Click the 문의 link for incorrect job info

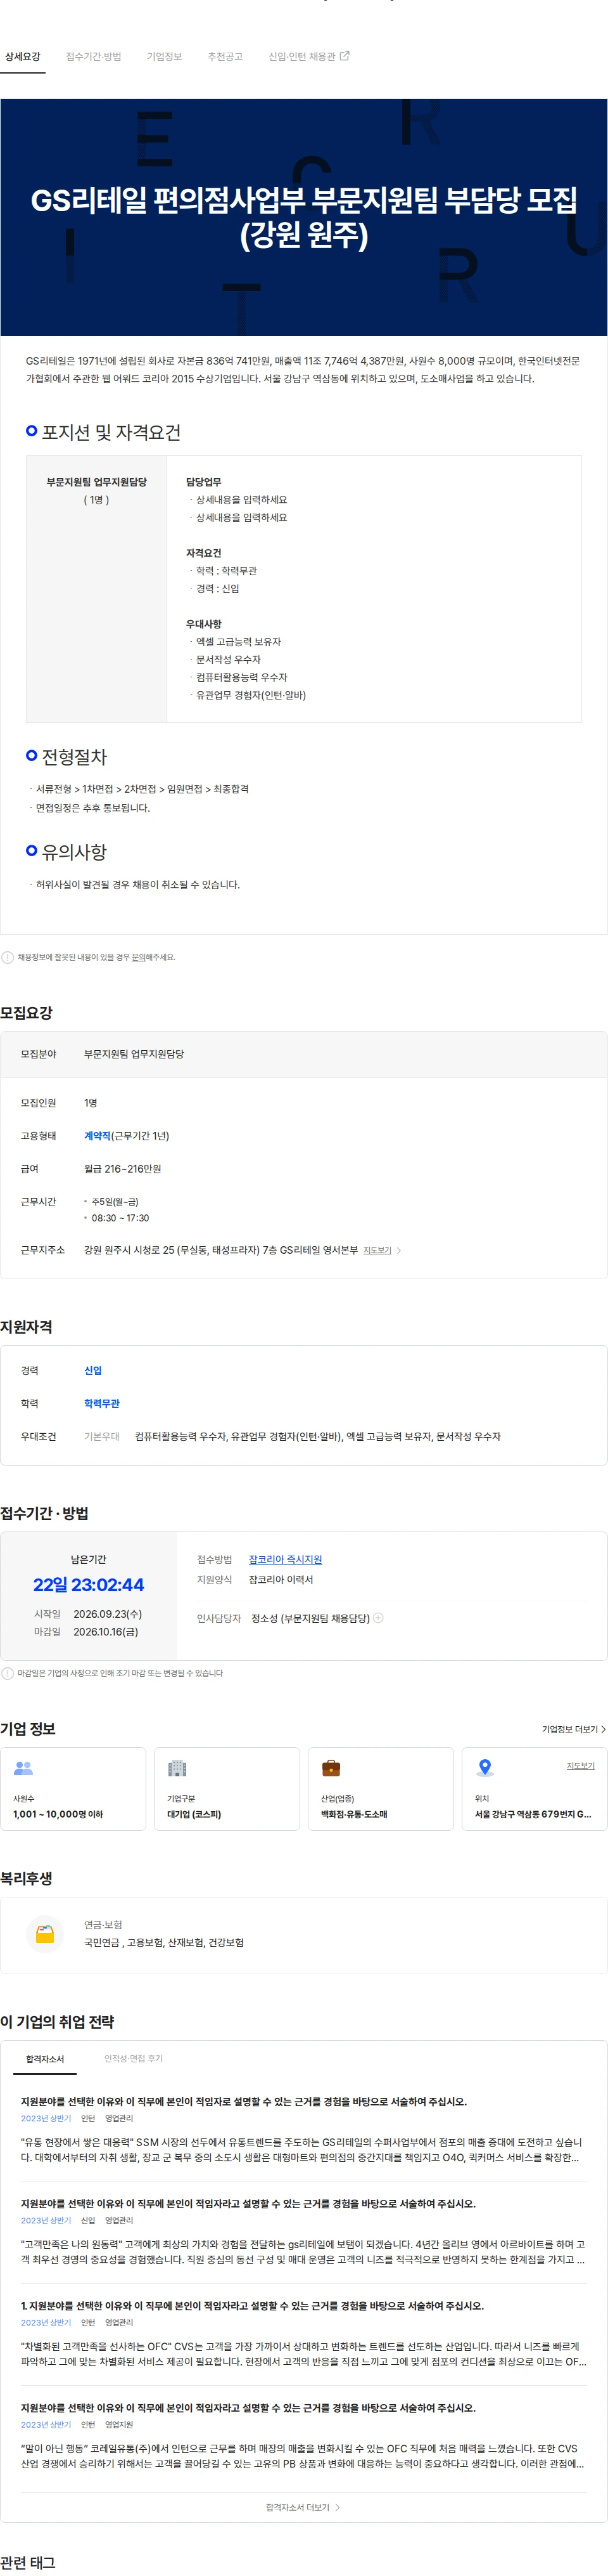click(139, 957)
